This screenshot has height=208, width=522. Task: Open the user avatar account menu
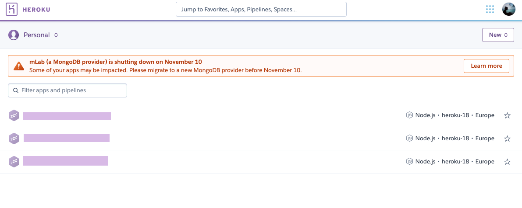[x=508, y=9]
